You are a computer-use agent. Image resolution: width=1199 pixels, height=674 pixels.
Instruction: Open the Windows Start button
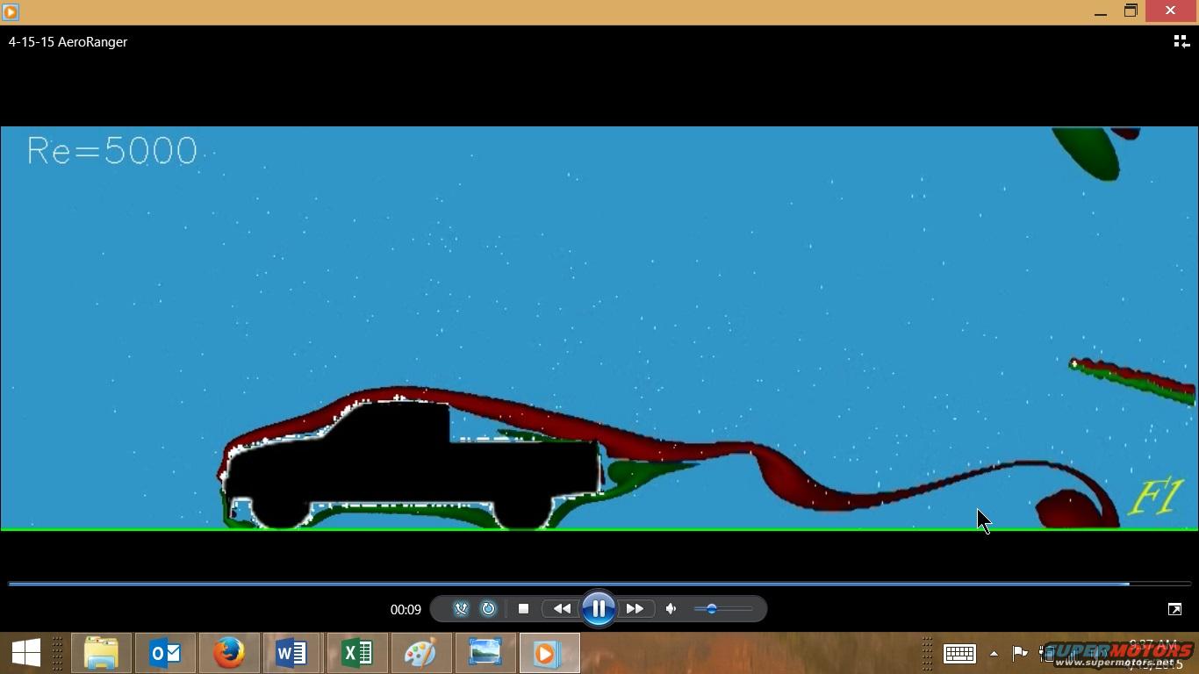(26, 653)
